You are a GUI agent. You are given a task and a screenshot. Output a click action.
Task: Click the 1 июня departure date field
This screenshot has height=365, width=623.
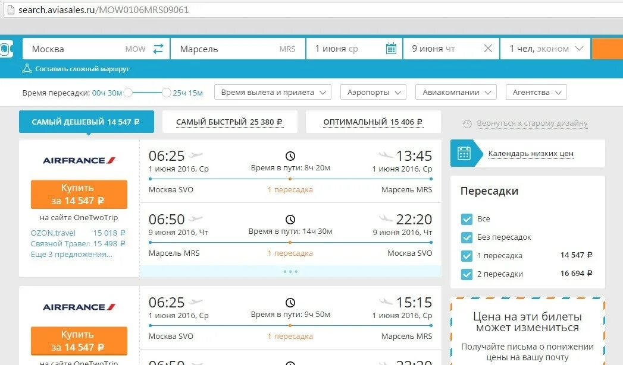click(355, 49)
